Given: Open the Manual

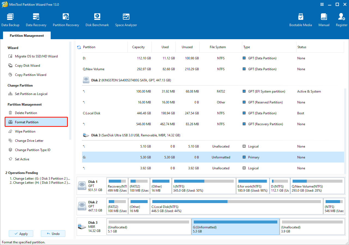Looking at the screenshot, I should click(324, 20).
